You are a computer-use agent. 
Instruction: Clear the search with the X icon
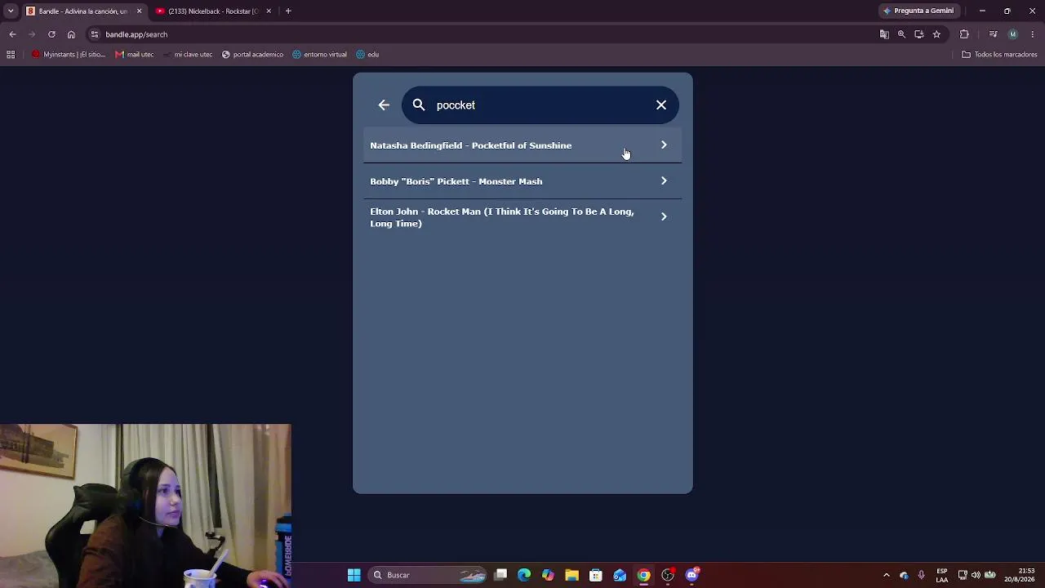(x=661, y=105)
